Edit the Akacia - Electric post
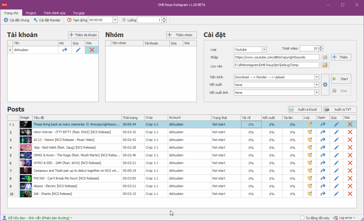Viewport: 364px width, 221px height. tap(336, 186)
